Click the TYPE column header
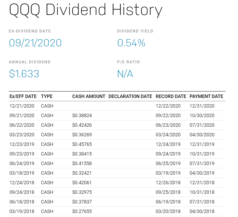Screen dimensions: 238x217 tap(47, 96)
